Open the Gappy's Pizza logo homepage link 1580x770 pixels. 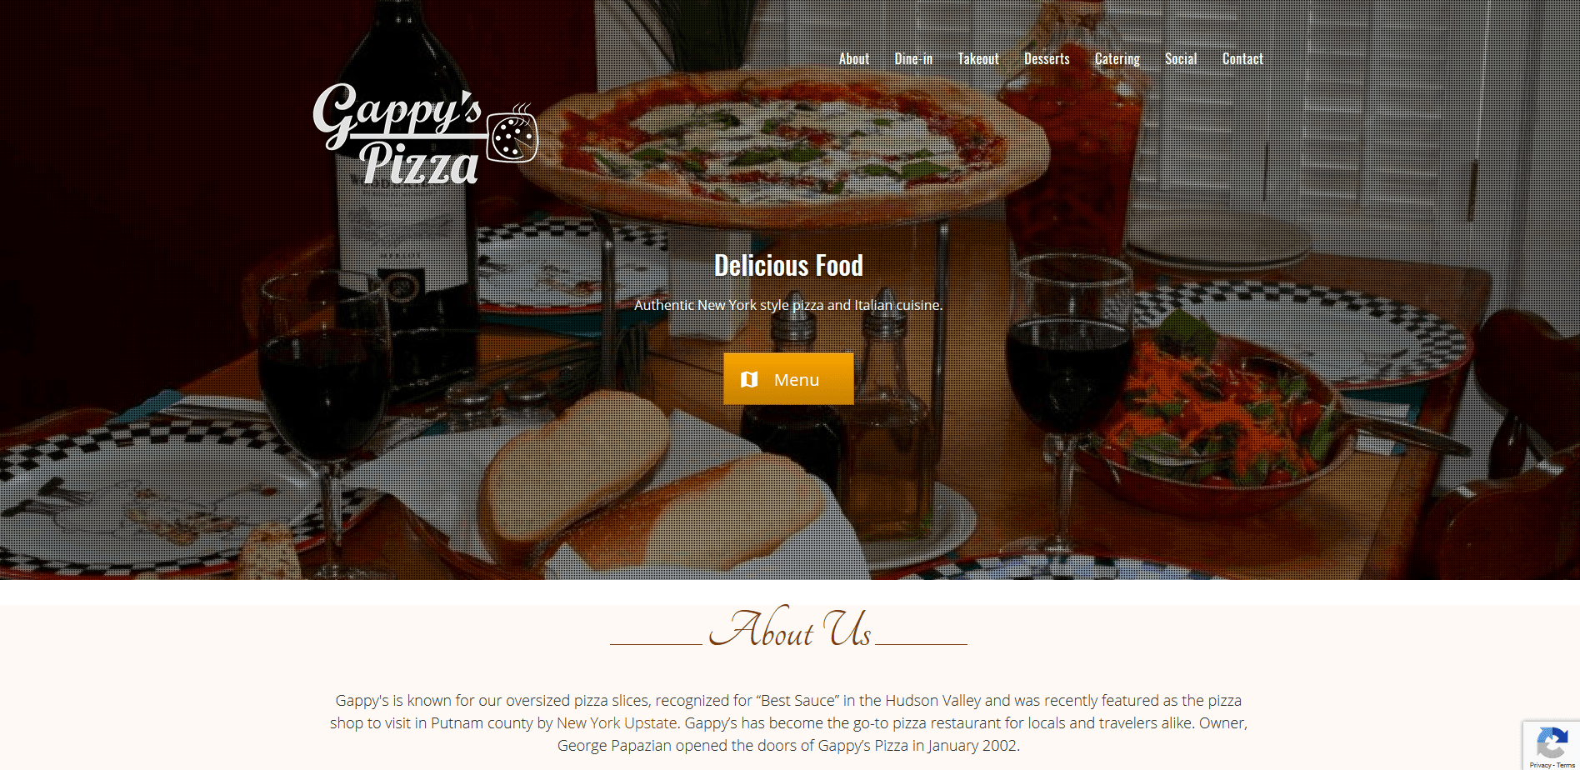click(425, 134)
